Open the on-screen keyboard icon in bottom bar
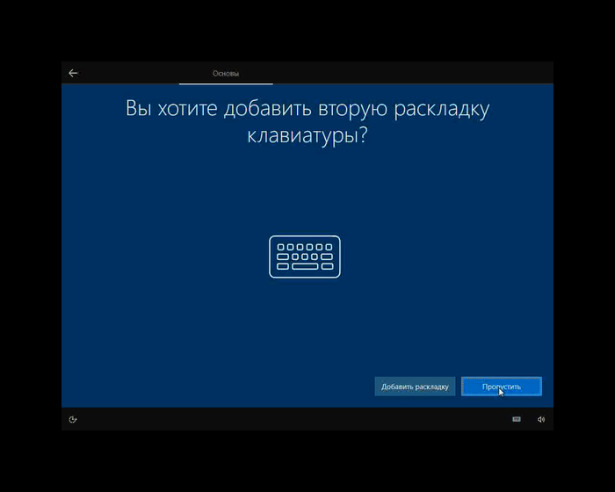Viewport: 615px width, 492px height. (x=517, y=419)
